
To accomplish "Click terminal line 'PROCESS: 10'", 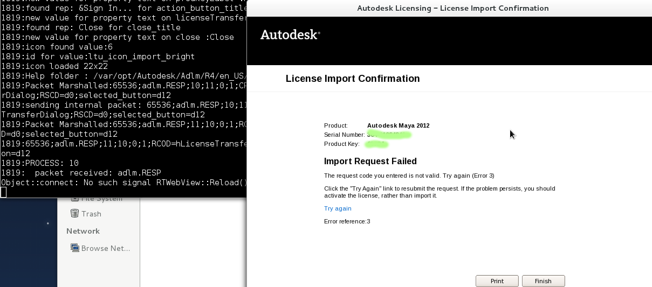I will pos(39,163).
